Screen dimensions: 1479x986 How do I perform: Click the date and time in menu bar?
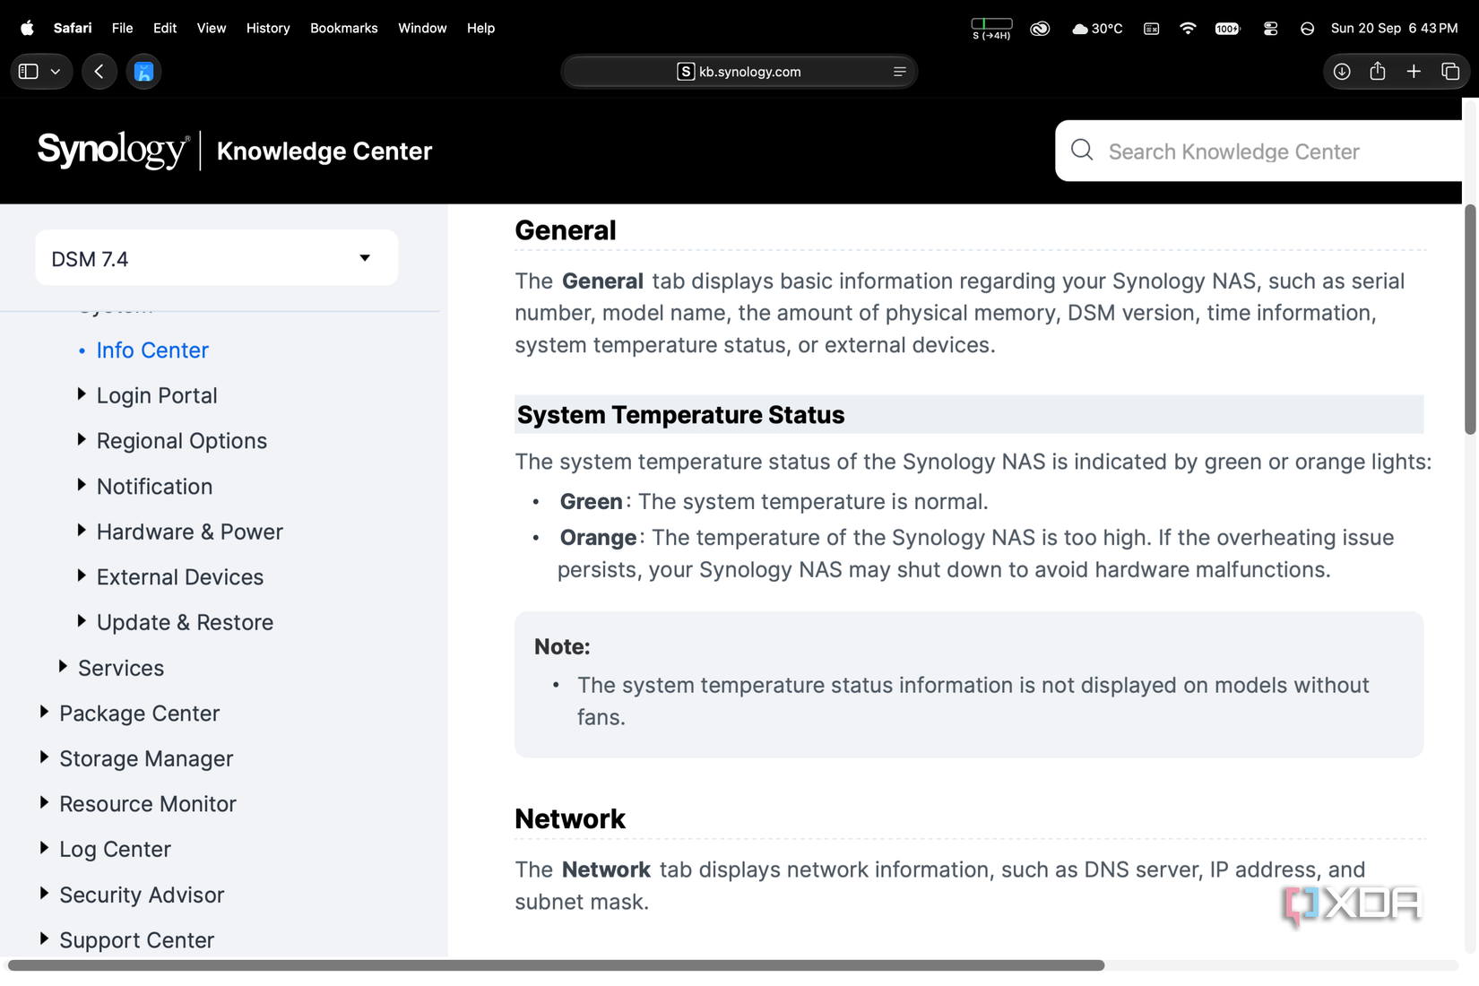coord(1395,29)
